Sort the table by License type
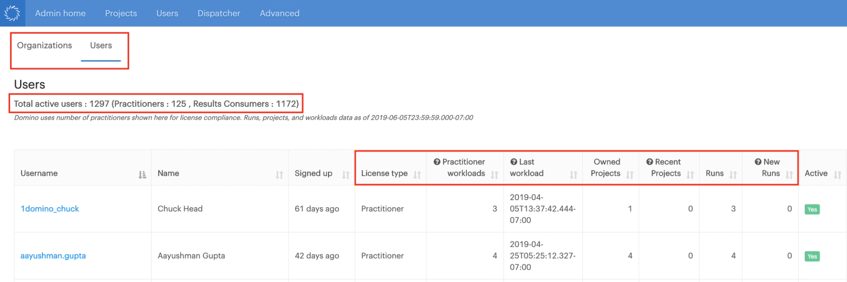The image size is (847, 282). tap(417, 174)
